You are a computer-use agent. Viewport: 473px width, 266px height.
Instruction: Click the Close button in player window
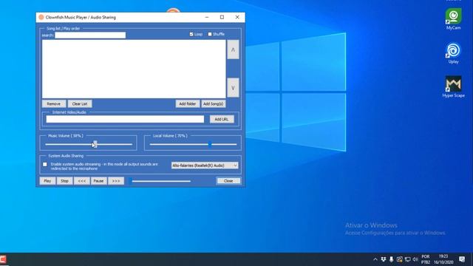tap(228, 181)
